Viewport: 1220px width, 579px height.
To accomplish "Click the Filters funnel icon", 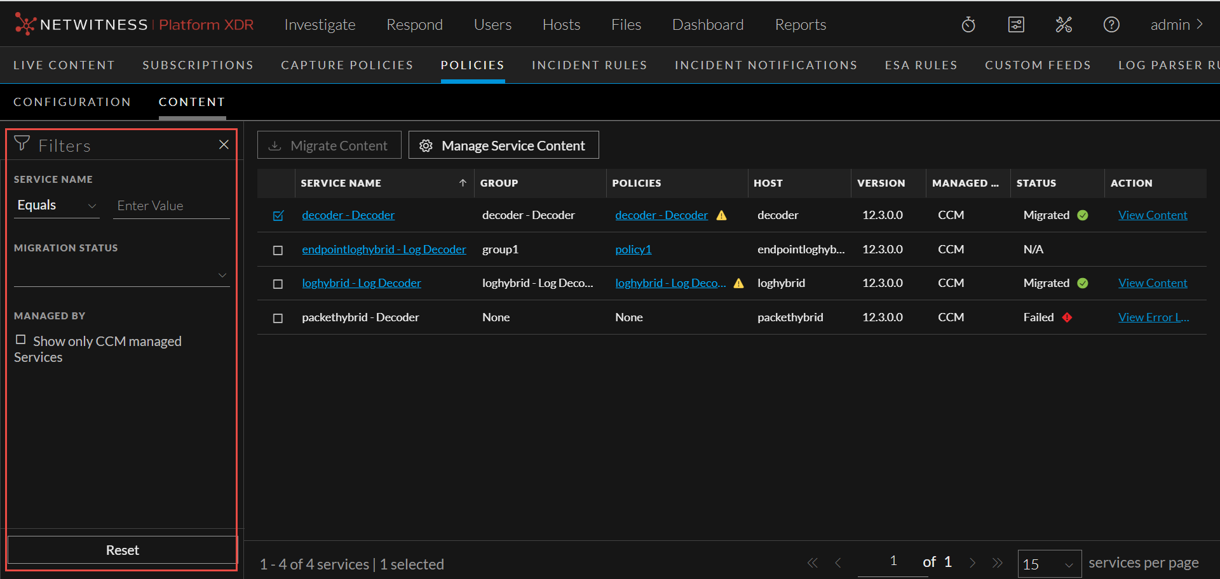I will pyautogui.click(x=22, y=143).
